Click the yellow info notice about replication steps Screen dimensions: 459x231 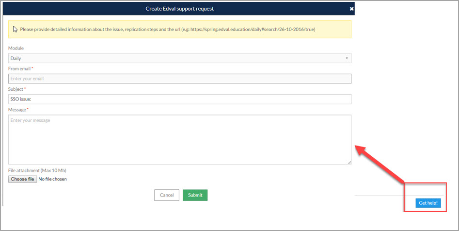pos(180,29)
